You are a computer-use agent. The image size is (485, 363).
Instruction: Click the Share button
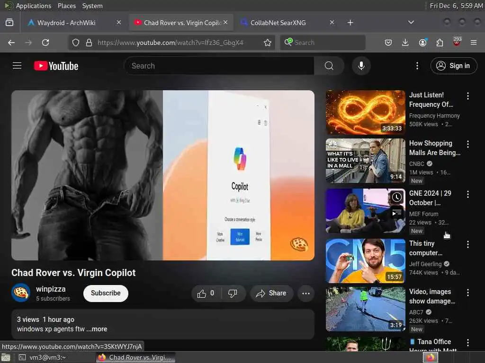(271, 293)
